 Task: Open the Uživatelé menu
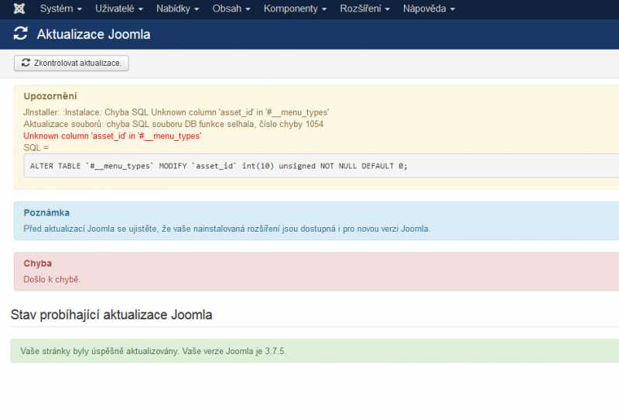click(119, 9)
